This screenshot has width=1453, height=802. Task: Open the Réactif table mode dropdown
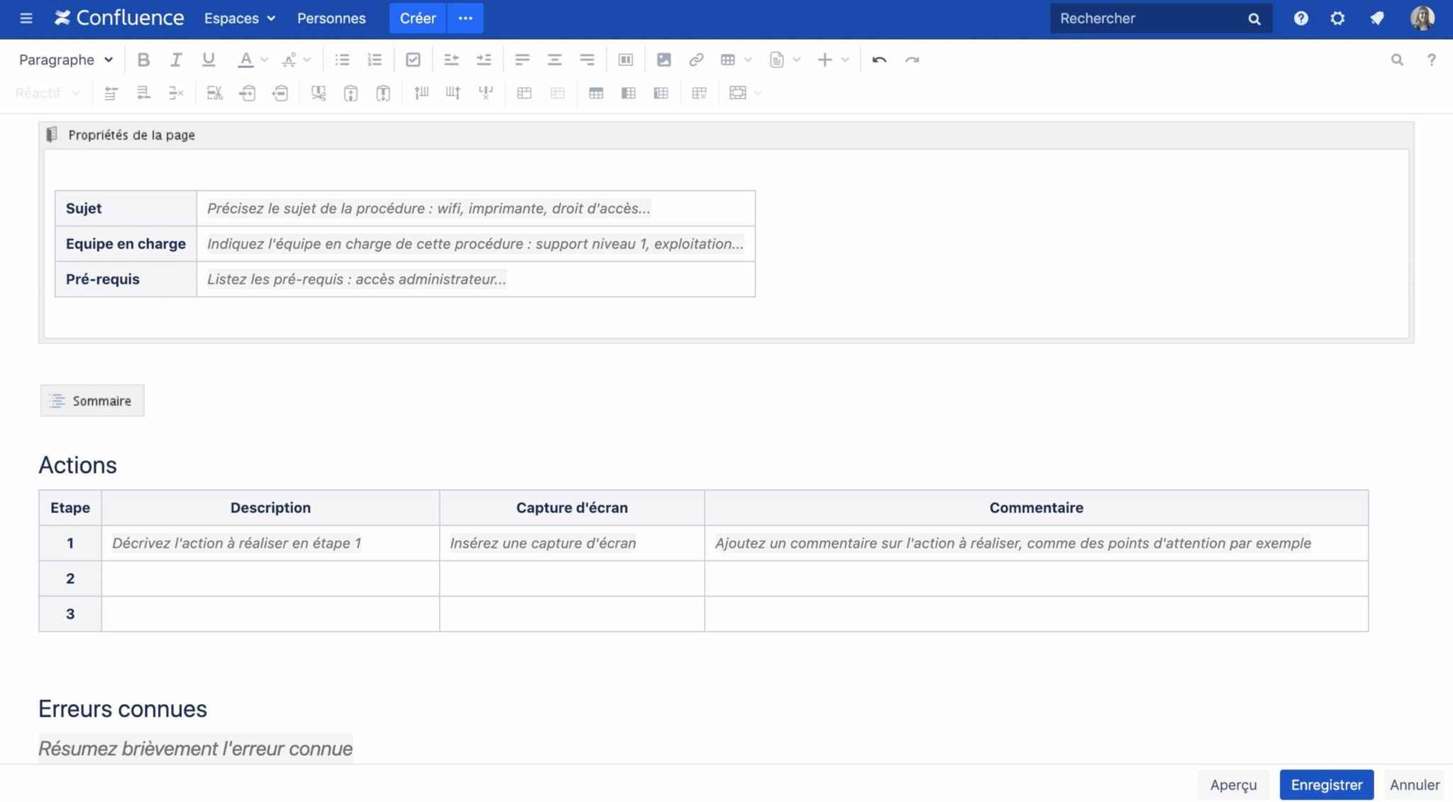[48, 93]
